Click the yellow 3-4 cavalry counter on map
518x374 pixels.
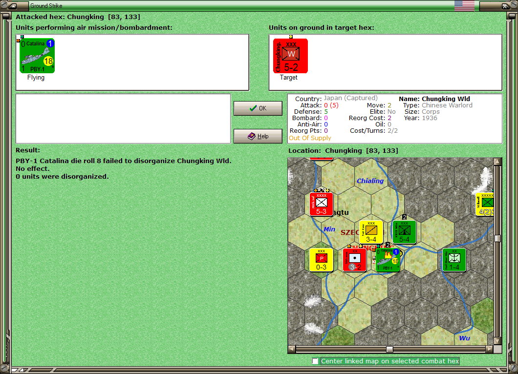pos(371,232)
